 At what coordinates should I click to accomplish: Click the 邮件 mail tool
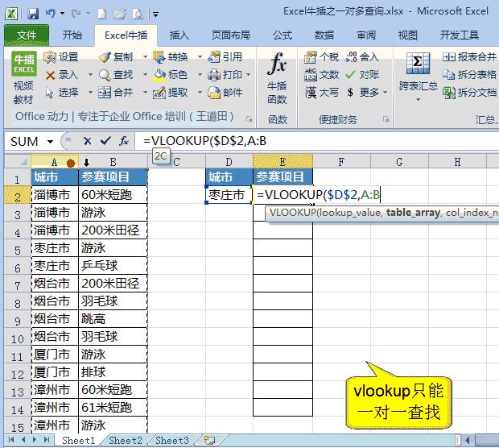225,93
